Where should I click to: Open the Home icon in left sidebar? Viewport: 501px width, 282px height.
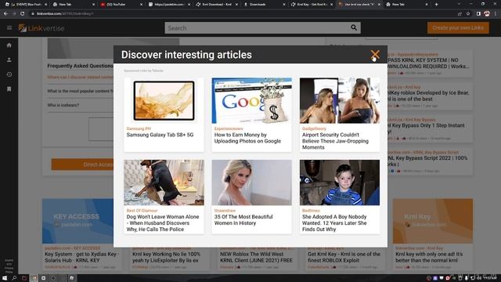point(9,45)
